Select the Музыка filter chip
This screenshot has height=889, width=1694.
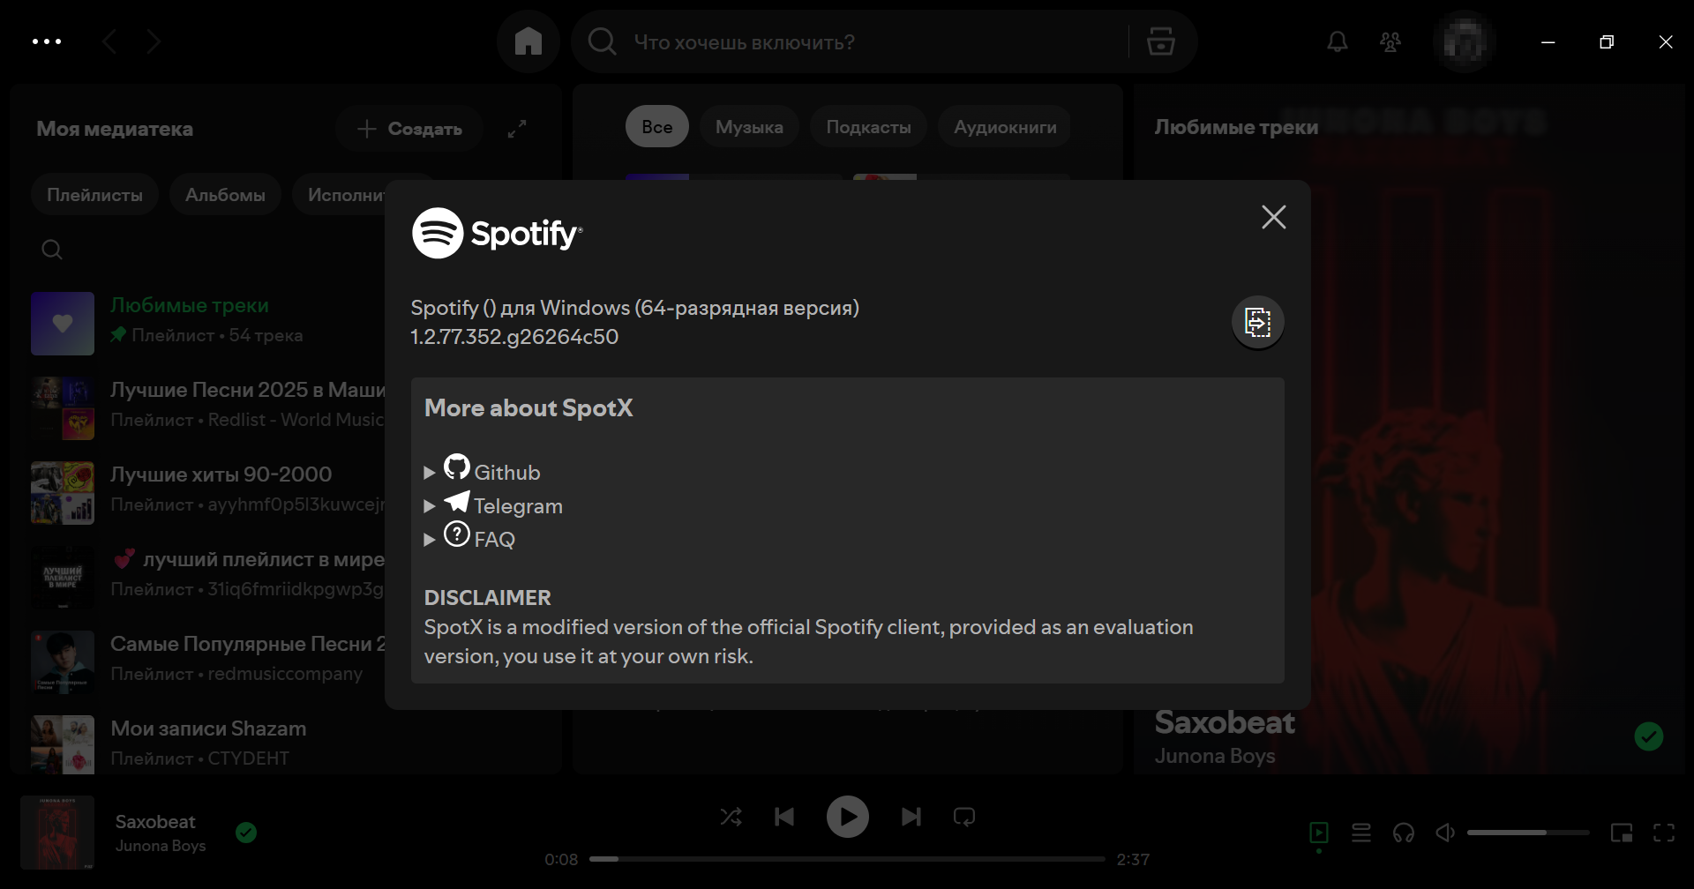[x=749, y=127]
